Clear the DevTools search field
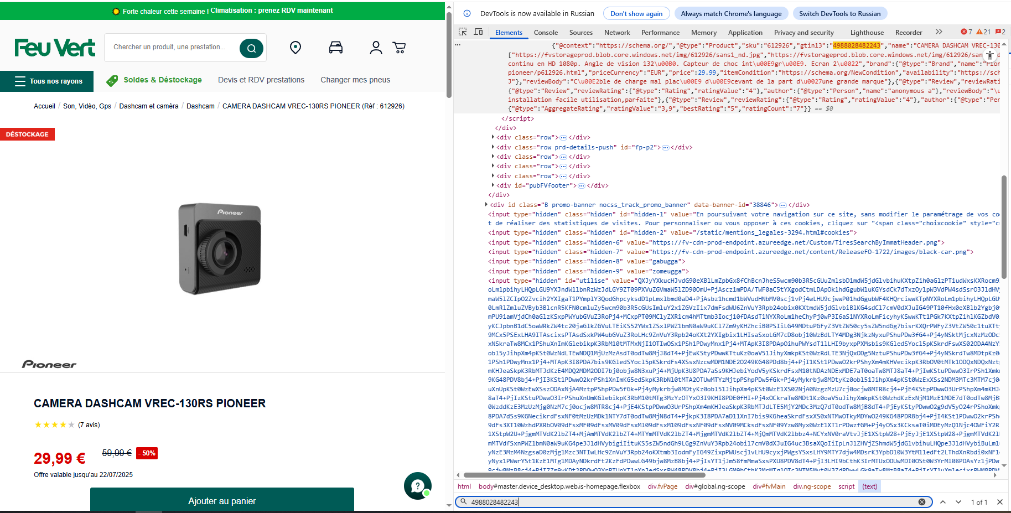The width and height of the screenshot is (1011, 513). (922, 502)
